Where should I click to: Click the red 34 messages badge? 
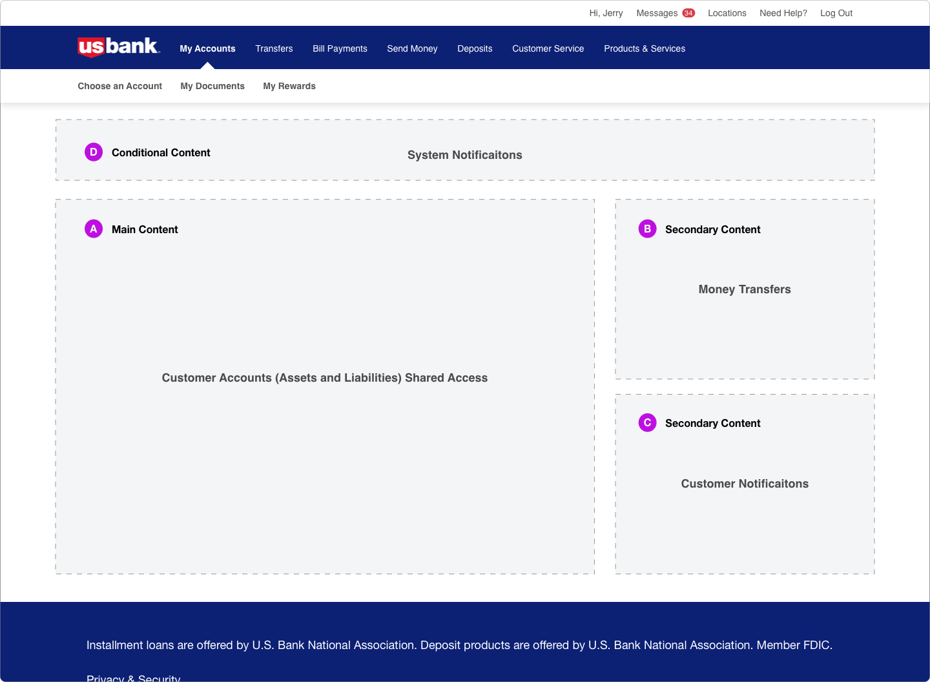[688, 13]
